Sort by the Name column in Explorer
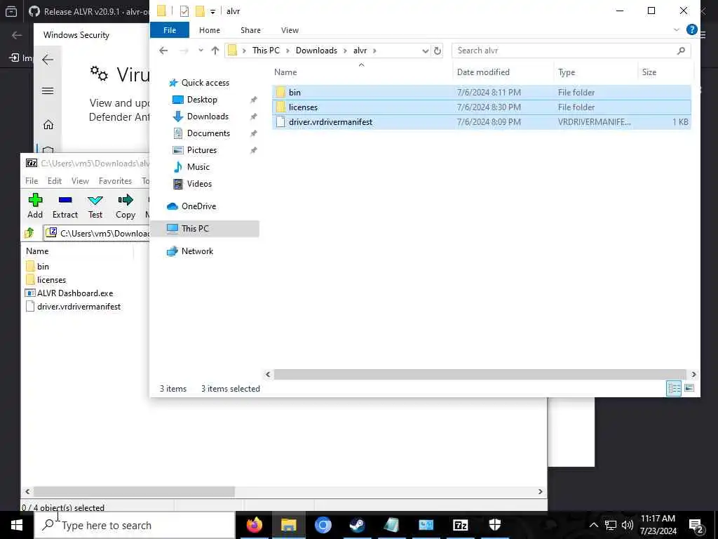Viewport: 718px width, 539px height. (x=285, y=72)
